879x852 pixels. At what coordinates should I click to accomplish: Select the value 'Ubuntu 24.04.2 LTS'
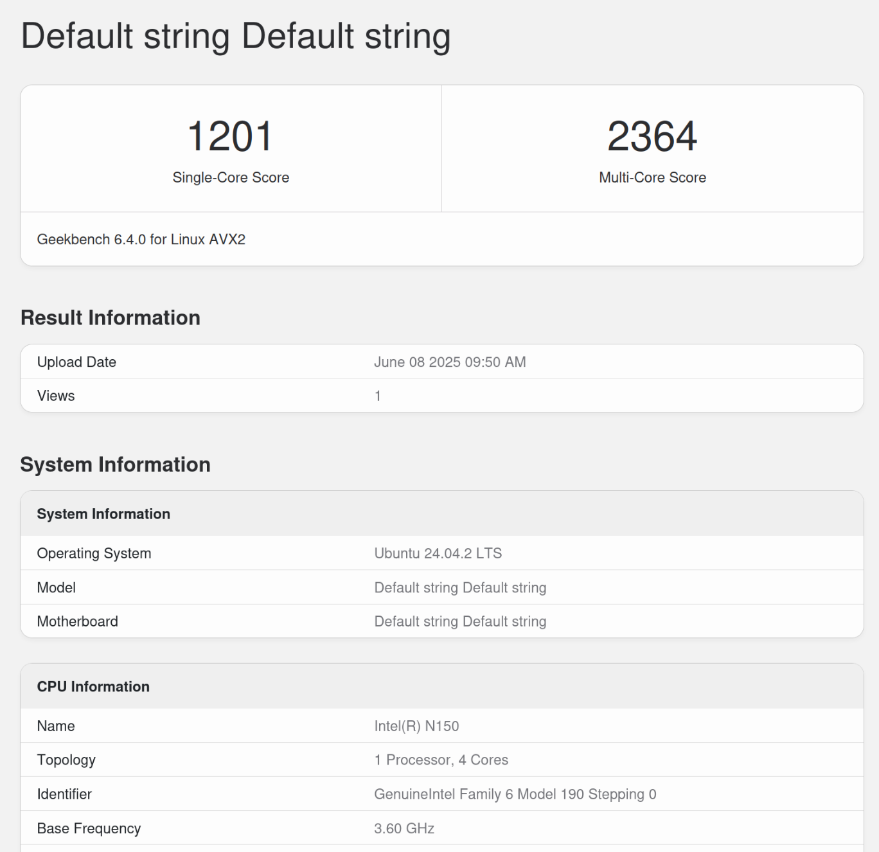[x=438, y=553]
